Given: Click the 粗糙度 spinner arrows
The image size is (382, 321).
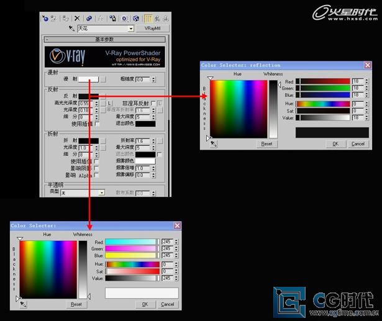Looking at the screenshot, I should pos(153,79).
